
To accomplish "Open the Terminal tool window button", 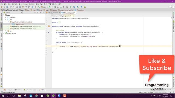I will click(18, 90).
